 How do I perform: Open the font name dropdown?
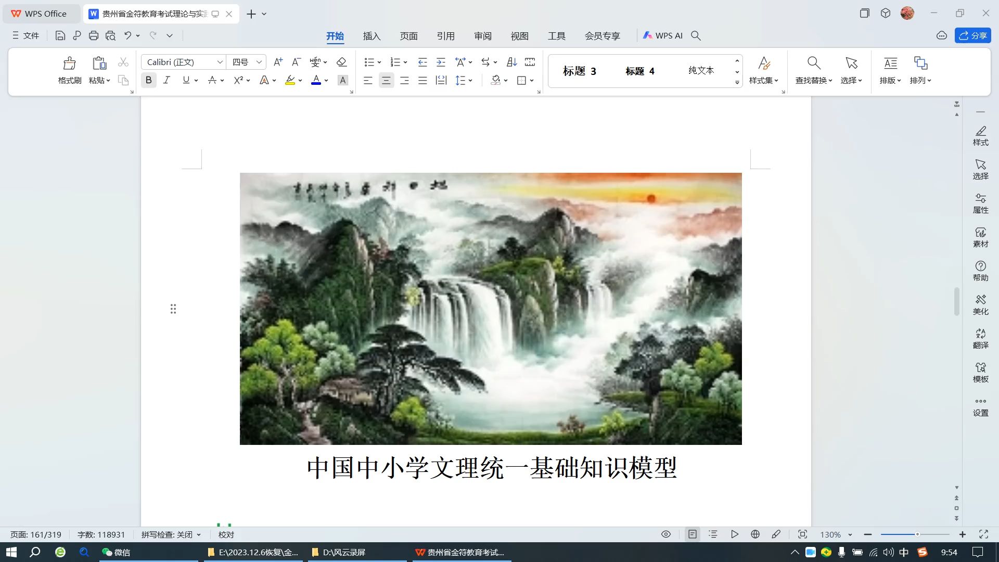[219, 61]
